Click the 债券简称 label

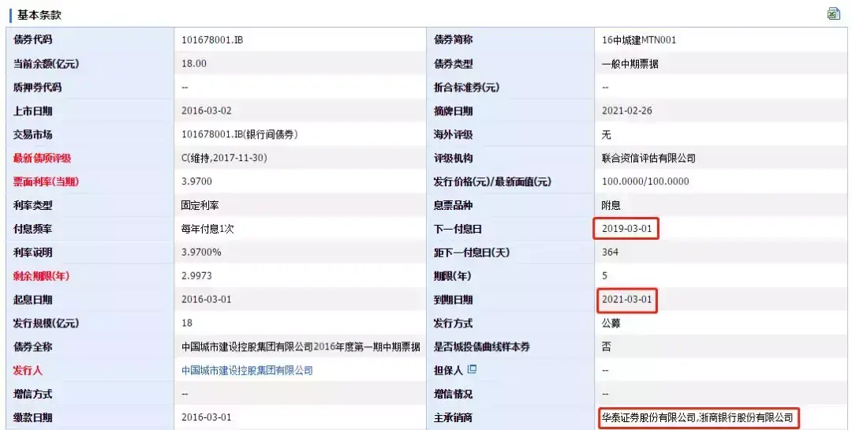(x=453, y=39)
